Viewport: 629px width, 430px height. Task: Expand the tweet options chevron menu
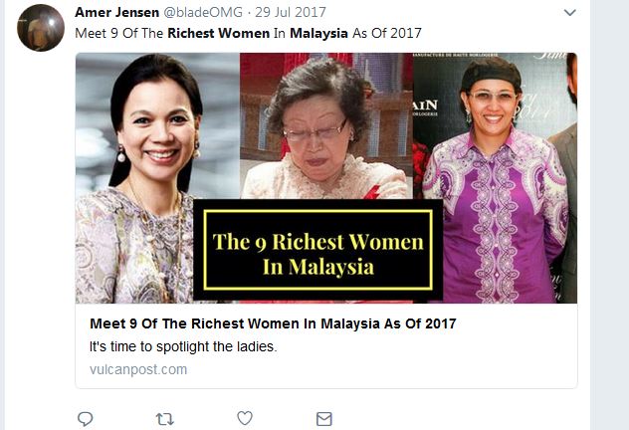click(x=570, y=12)
